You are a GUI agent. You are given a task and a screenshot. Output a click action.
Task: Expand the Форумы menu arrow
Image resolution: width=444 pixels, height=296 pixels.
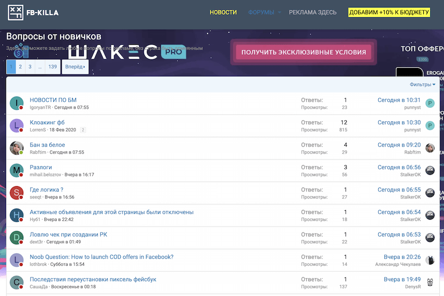pos(279,12)
